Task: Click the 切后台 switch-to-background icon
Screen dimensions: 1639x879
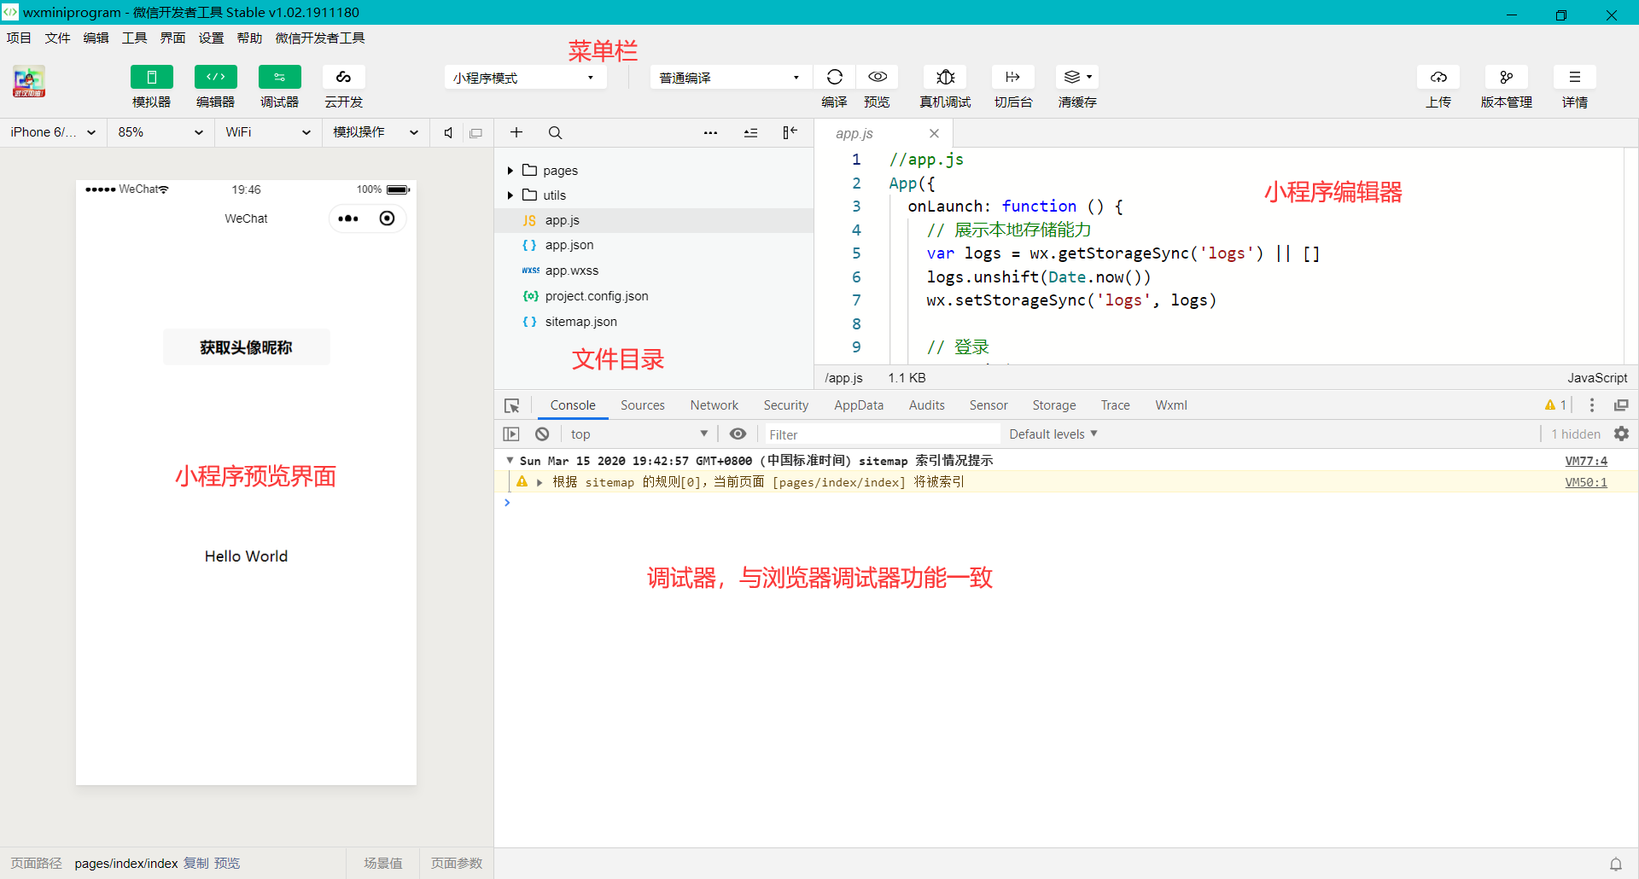Action: (x=1013, y=77)
